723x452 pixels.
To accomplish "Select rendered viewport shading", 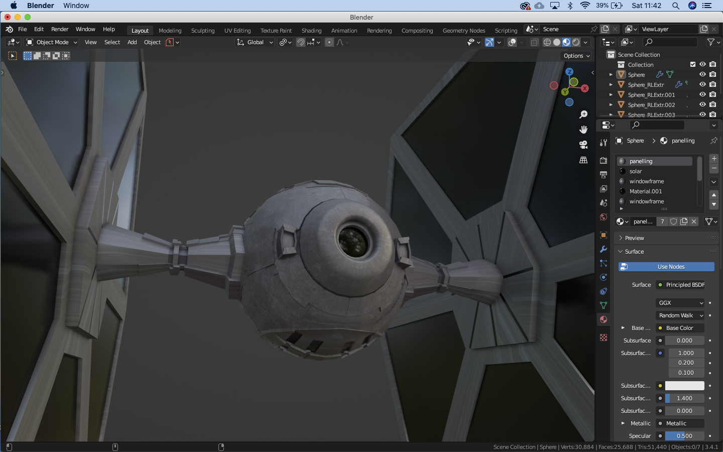I will [576, 42].
